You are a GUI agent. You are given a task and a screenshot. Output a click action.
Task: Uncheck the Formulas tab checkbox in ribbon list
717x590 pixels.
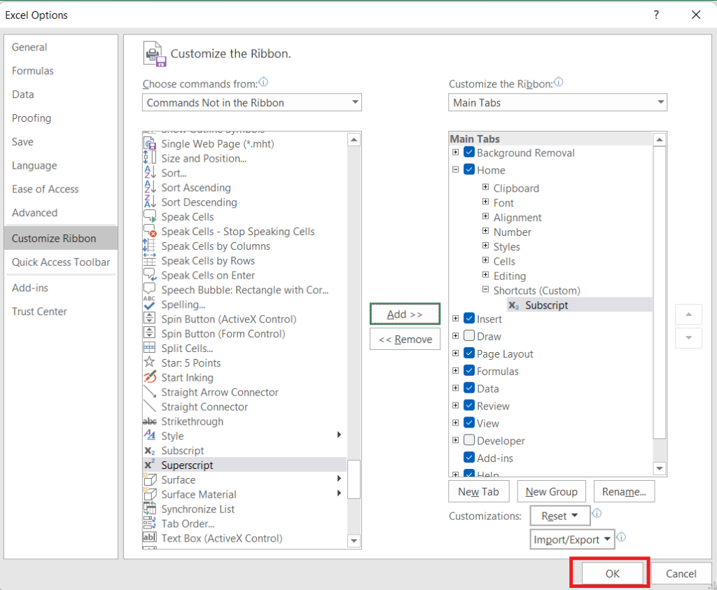tap(469, 371)
